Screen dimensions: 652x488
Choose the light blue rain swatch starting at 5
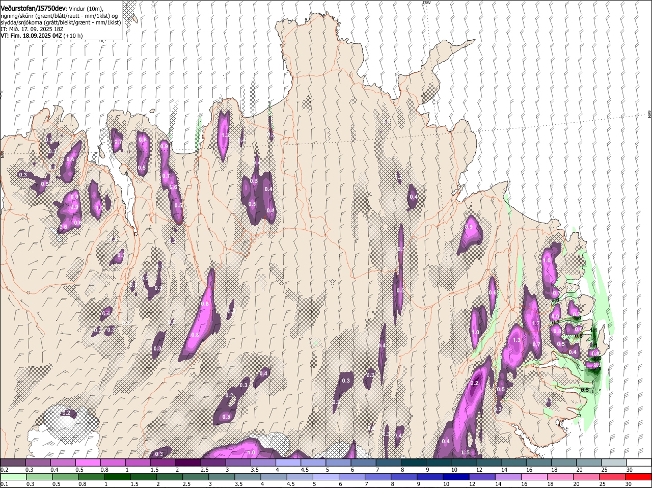pyautogui.click(x=326, y=477)
